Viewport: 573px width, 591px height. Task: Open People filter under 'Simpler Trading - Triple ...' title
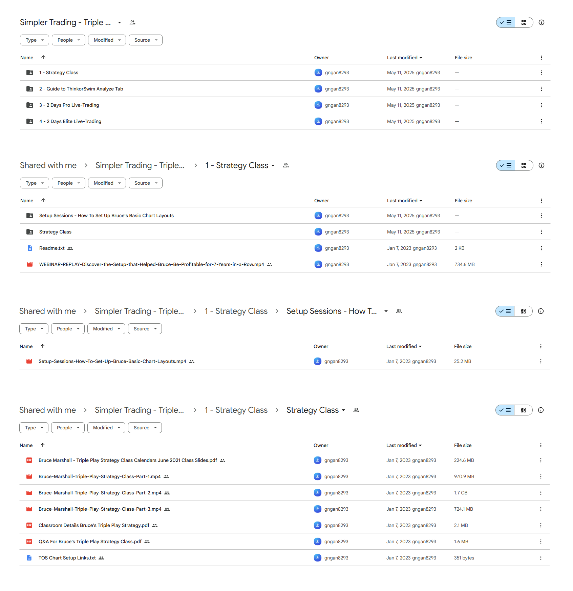68,40
